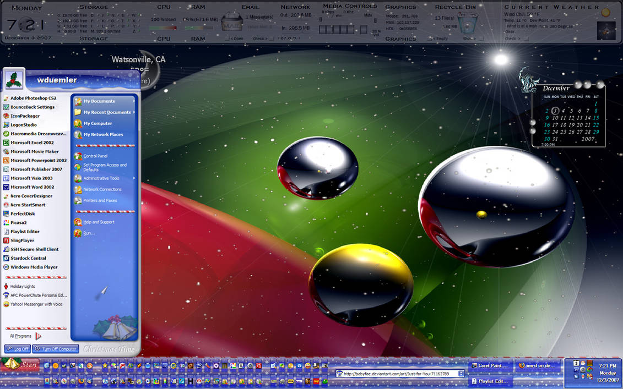The height and width of the screenshot is (389, 623).
Task: Click the CPU usage bar
Action: click(x=163, y=28)
